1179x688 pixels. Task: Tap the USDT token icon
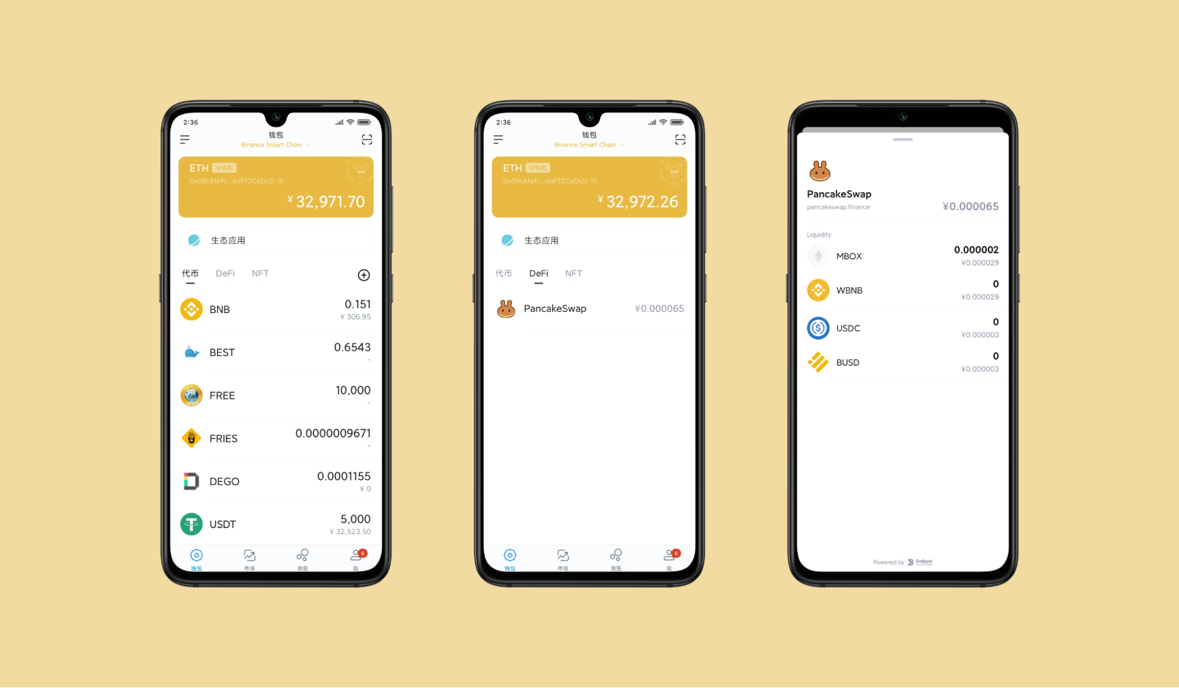pos(191,524)
